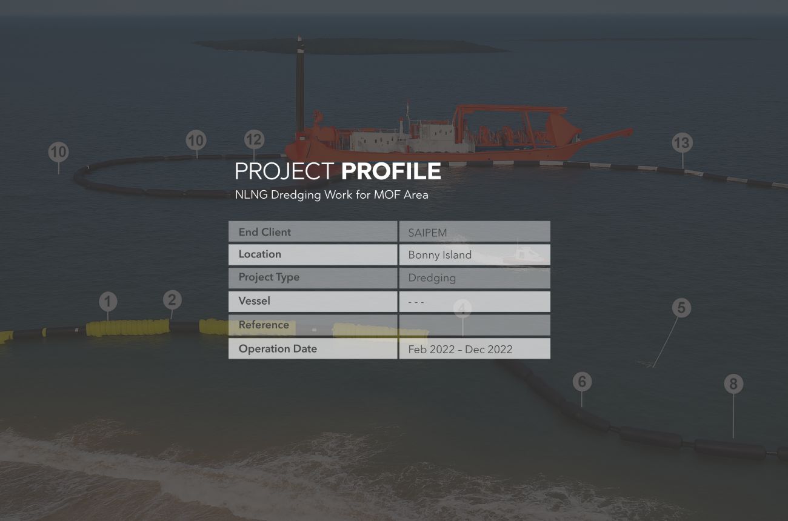
Task: Select the marker labeled 2
Action: [x=172, y=299]
